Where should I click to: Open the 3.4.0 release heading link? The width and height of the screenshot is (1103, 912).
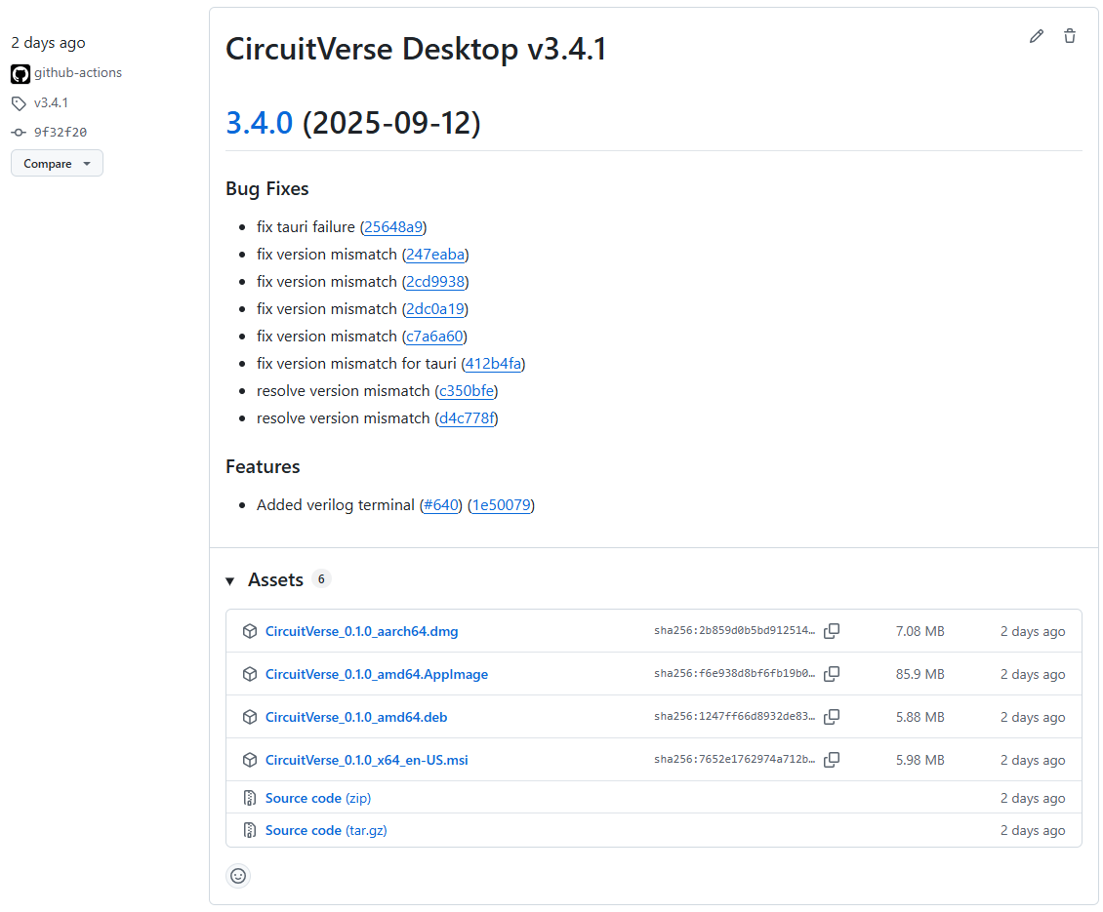pyautogui.click(x=258, y=123)
